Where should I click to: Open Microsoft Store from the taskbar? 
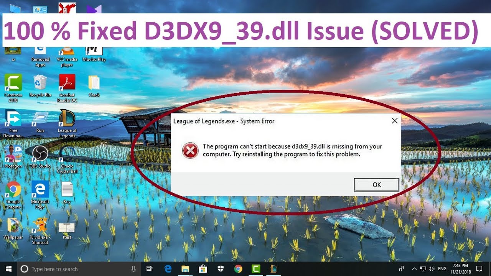(203, 269)
